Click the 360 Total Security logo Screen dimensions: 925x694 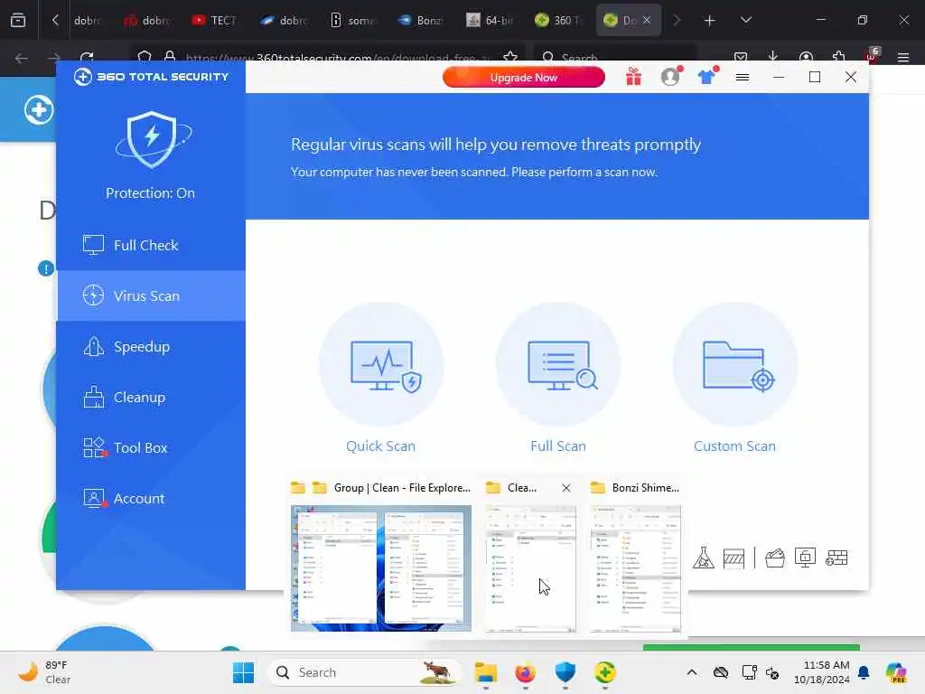(151, 77)
